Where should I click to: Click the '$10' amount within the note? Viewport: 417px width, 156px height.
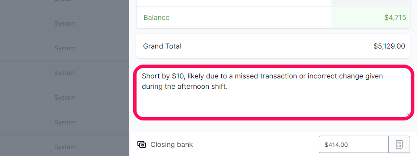pyautogui.click(x=177, y=76)
